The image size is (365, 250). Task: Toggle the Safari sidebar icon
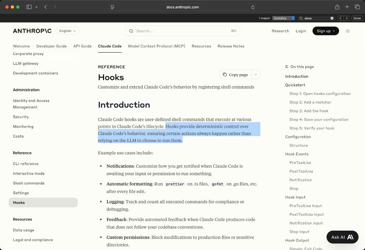point(29,7)
